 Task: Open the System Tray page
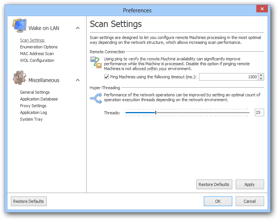31,119
